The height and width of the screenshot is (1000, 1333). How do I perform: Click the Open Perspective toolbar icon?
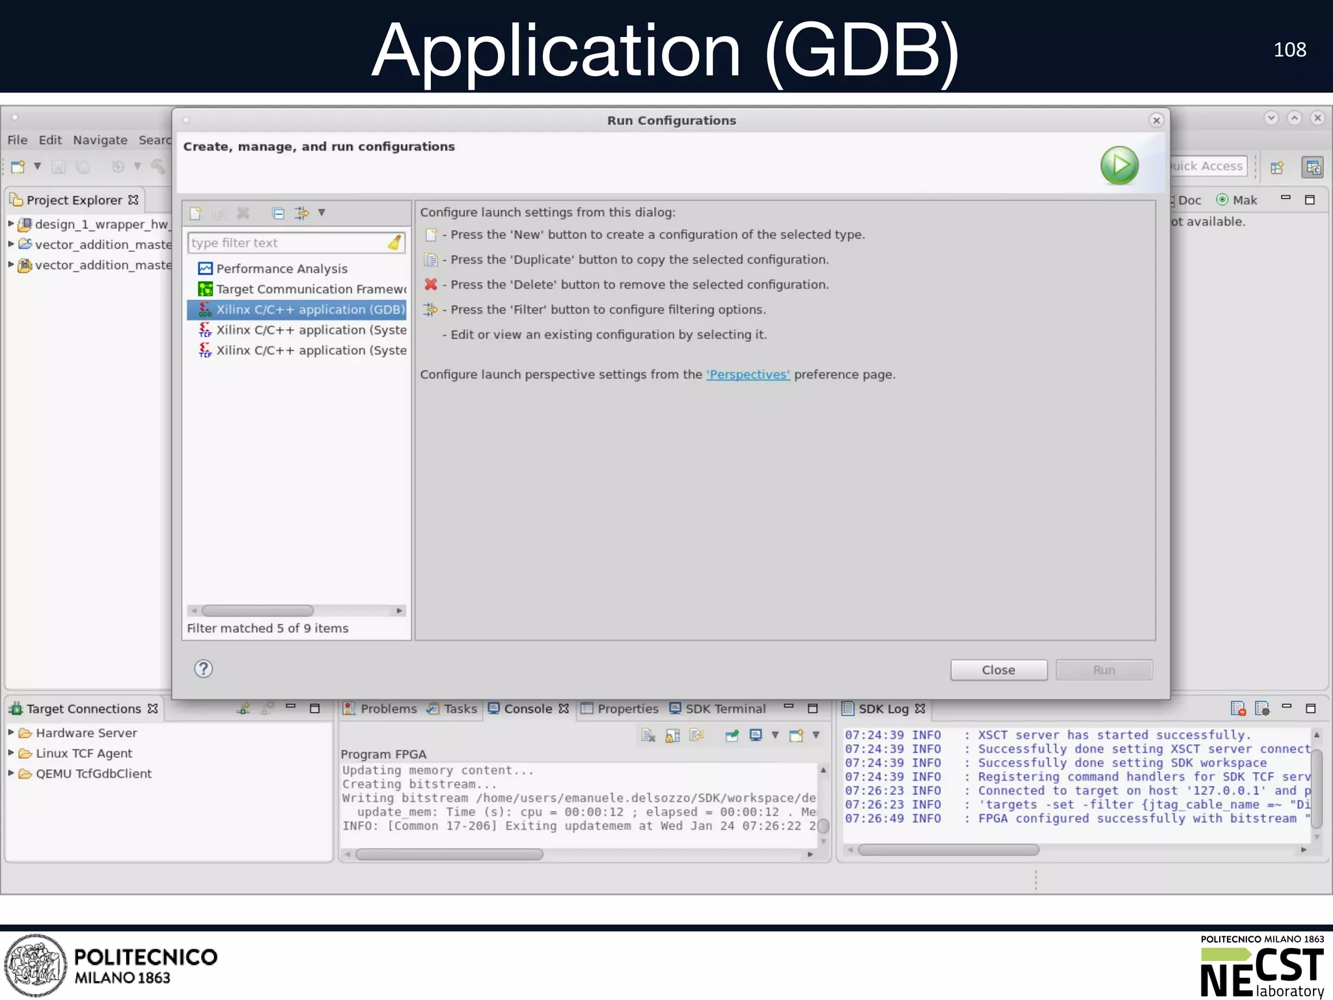(x=1277, y=167)
